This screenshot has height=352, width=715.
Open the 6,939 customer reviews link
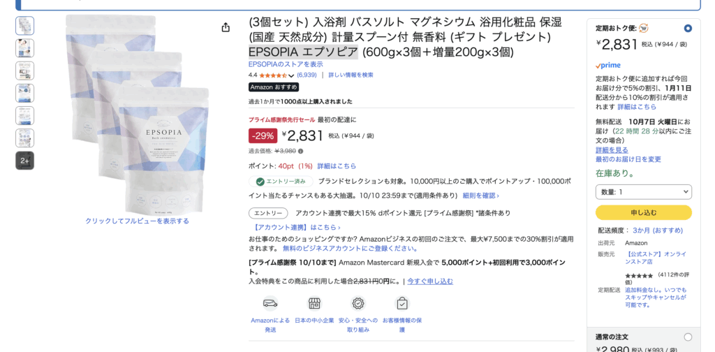click(x=307, y=75)
